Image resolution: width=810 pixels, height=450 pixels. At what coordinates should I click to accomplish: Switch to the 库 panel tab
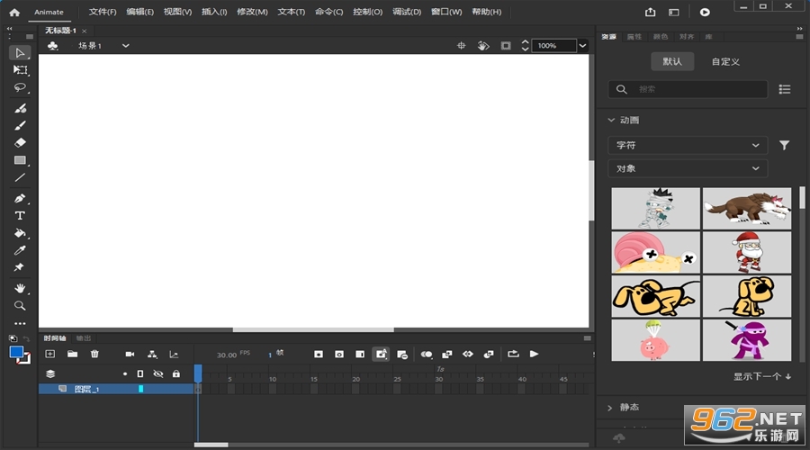pyautogui.click(x=709, y=37)
